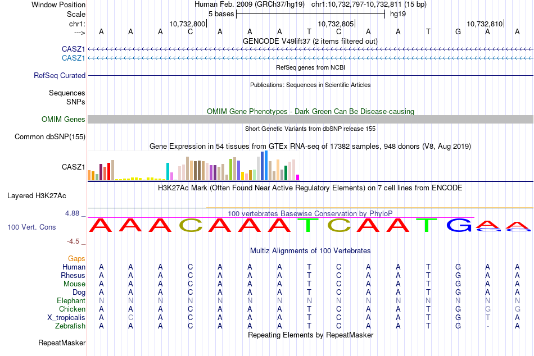Screen dimensions: 534x356
Task: Click the gray OMIM Genes bar
Action: (310, 119)
